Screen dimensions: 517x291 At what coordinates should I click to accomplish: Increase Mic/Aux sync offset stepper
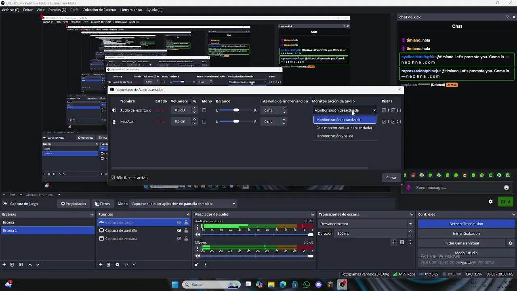pyautogui.click(x=284, y=120)
